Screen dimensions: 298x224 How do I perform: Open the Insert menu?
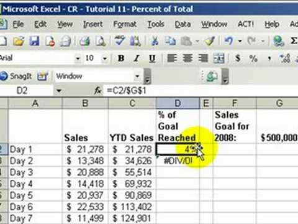[93, 24]
